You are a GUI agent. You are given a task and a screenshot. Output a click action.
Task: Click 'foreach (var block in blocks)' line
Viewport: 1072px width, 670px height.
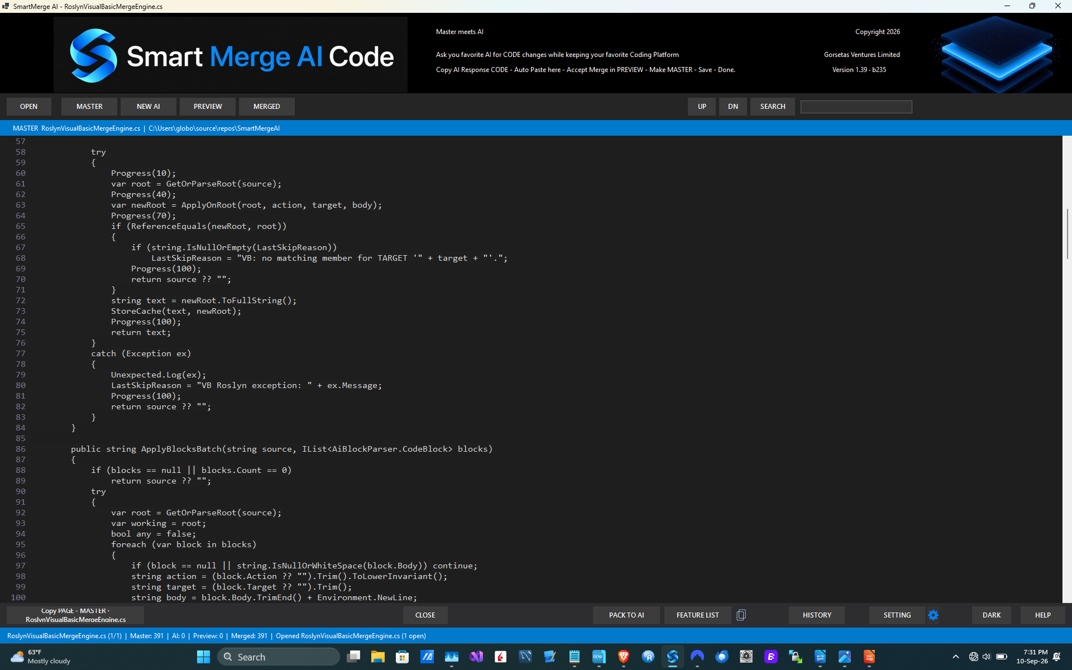pos(184,544)
